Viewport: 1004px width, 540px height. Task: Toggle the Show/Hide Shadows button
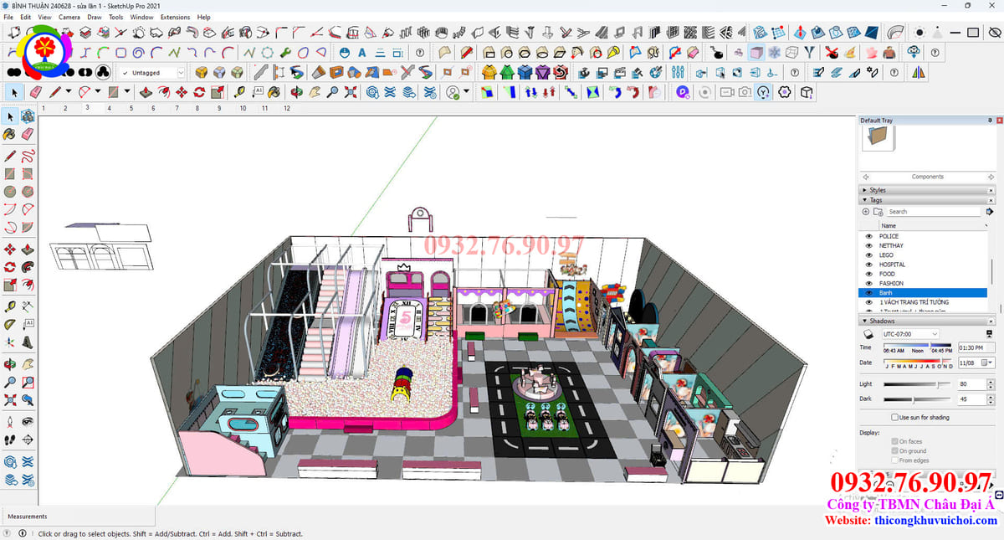point(867,334)
